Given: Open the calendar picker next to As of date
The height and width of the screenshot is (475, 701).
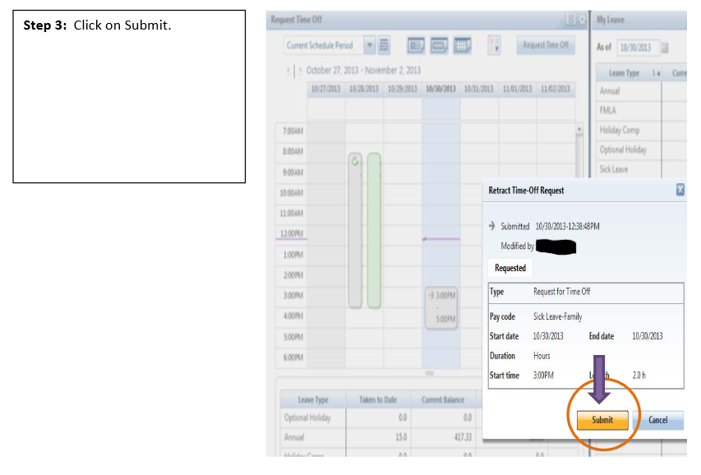Looking at the screenshot, I should click(x=665, y=48).
